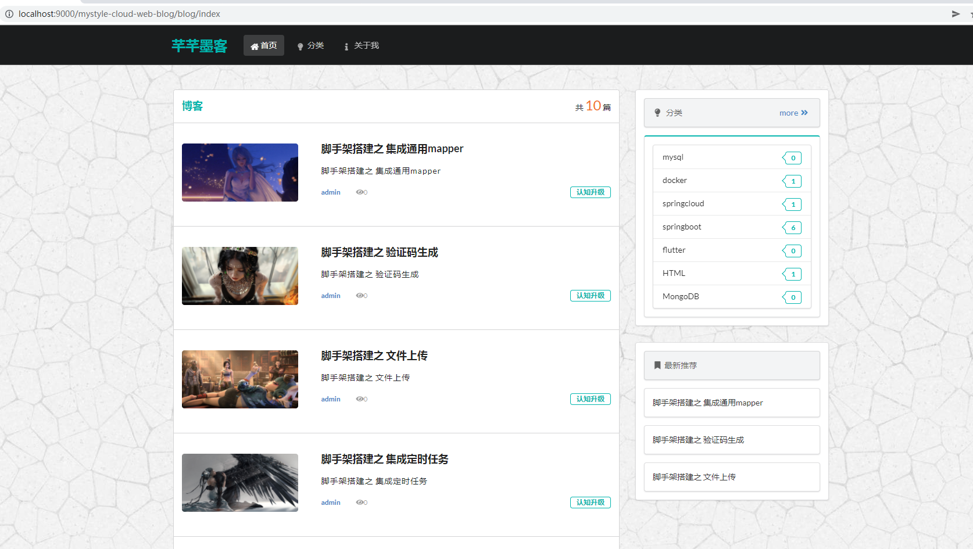
Task: Click the 芊芊墨客 site logo
Action: [199, 46]
